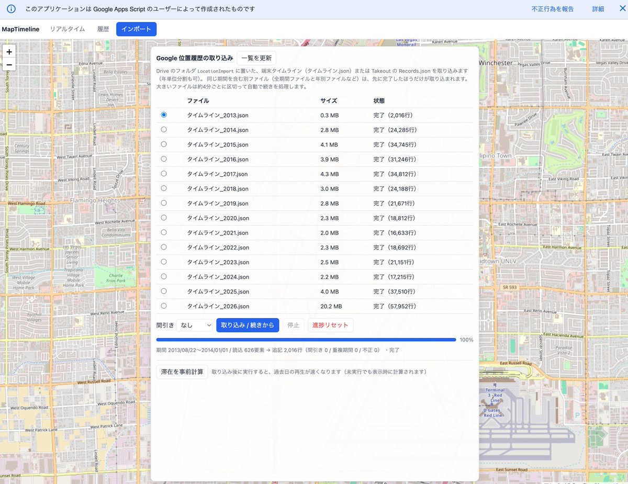Click the 20.2 MB size cell

tap(331, 306)
